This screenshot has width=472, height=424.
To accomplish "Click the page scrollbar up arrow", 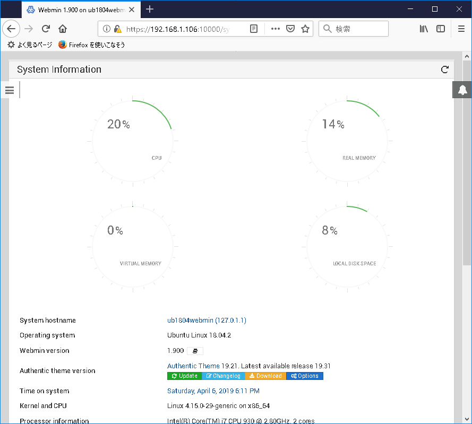I will [467, 56].
